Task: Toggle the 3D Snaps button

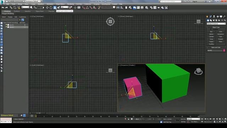Action: pyautogui.click(x=83, y=7)
